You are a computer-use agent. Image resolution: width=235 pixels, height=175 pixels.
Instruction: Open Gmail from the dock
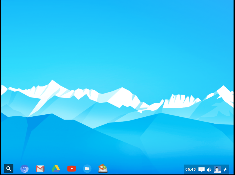tap(40, 169)
